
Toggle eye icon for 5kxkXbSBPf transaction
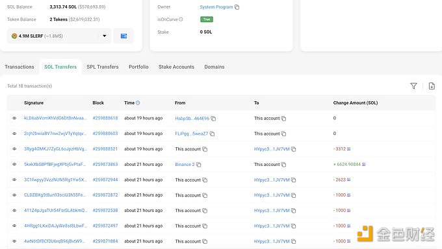pyautogui.click(x=14, y=164)
